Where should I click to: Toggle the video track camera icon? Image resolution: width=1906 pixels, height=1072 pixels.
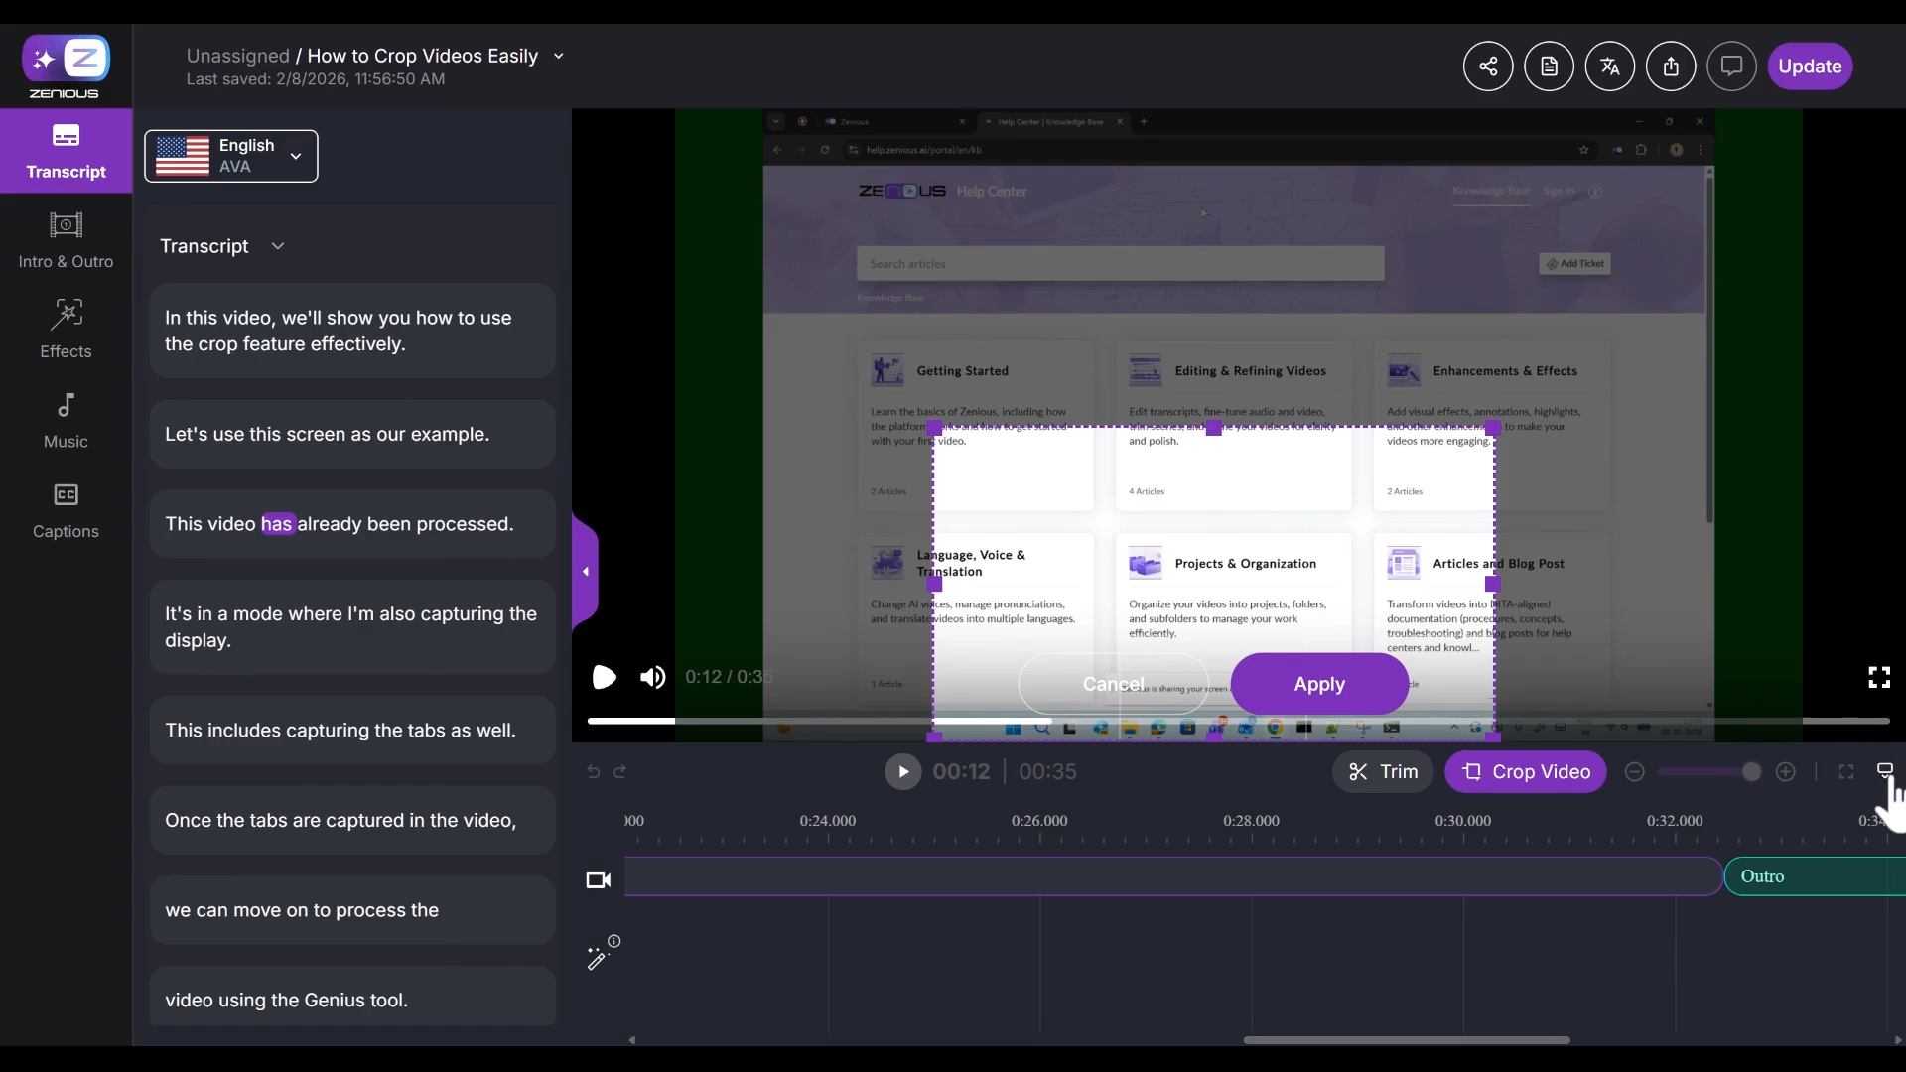click(x=599, y=880)
